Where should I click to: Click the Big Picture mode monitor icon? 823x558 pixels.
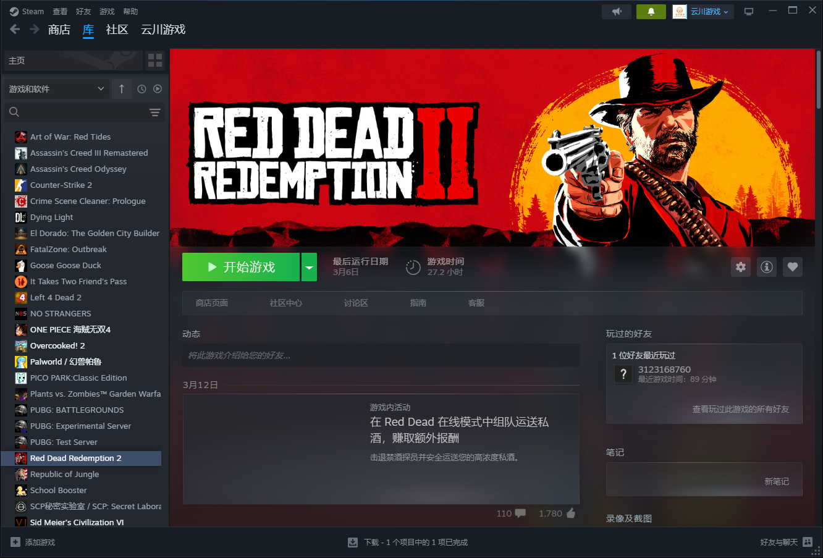coord(749,12)
